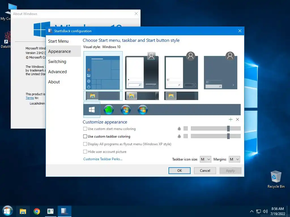Select the Windows 10 logo start button style
Viewport: 290px width, 217px height.
(92, 110)
